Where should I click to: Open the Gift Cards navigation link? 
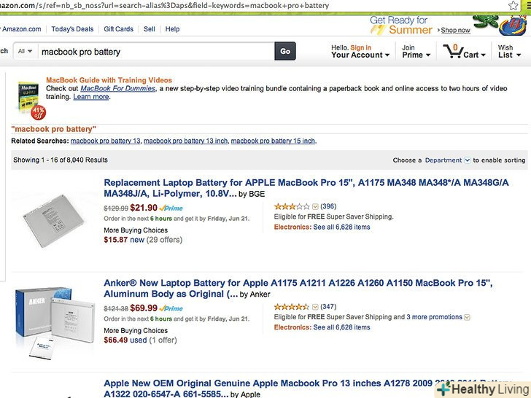pos(118,29)
